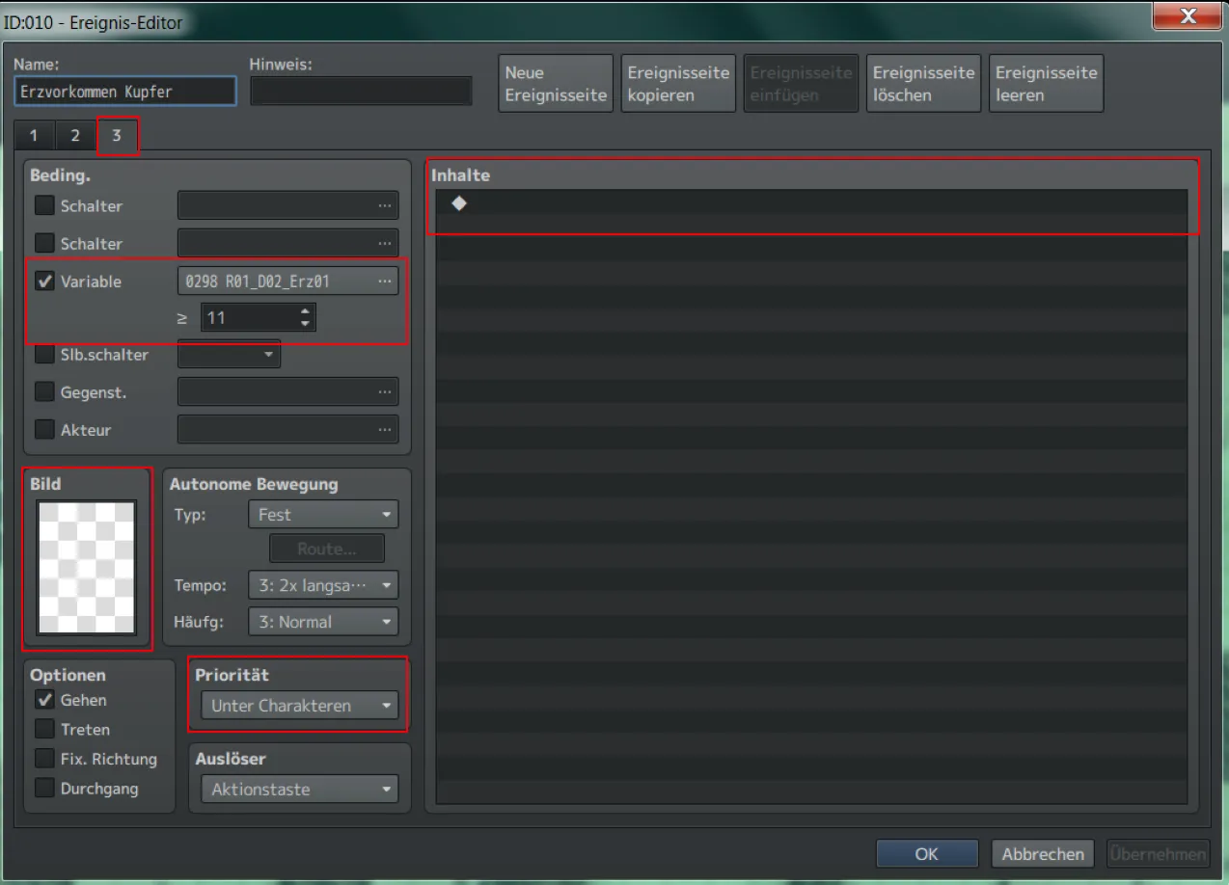Open the Häufg dropdown showing Normal

click(323, 622)
